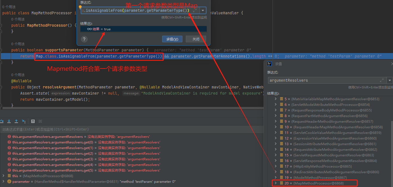Expand entry 20 MapMethodProcessor@6868
The height and width of the screenshot is (187, 393).
276,183
